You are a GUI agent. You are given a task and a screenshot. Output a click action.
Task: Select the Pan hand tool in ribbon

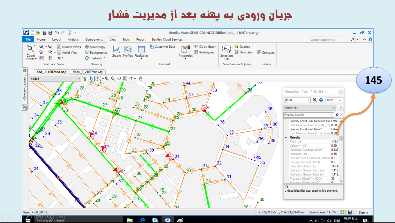[50, 58]
